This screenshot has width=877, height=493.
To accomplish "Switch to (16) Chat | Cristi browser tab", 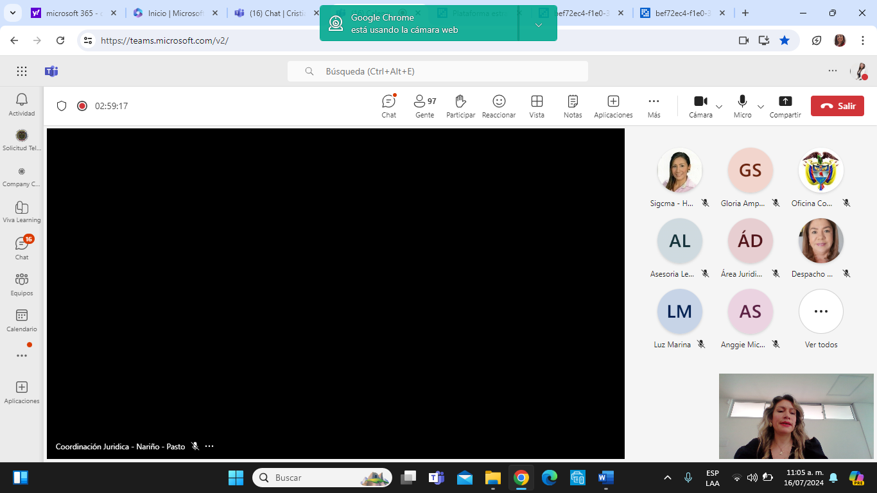I will click(276, 13).
